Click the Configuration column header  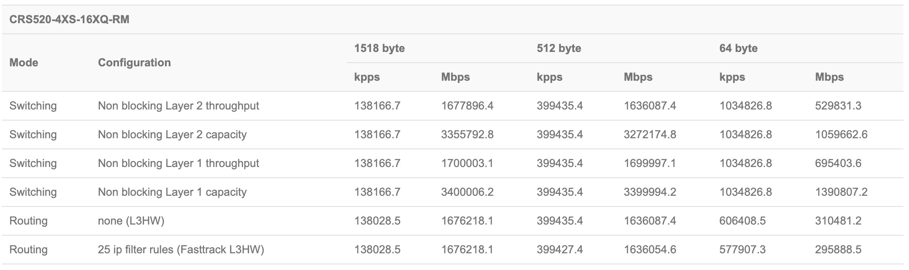click(x=134, y=63)
